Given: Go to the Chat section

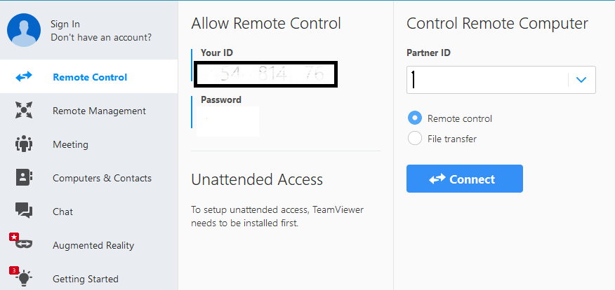Looking at the screenshot, I should pyautogui.click(x=62, y=212).
